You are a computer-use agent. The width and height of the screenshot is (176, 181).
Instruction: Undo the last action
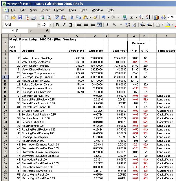[104, 18]
